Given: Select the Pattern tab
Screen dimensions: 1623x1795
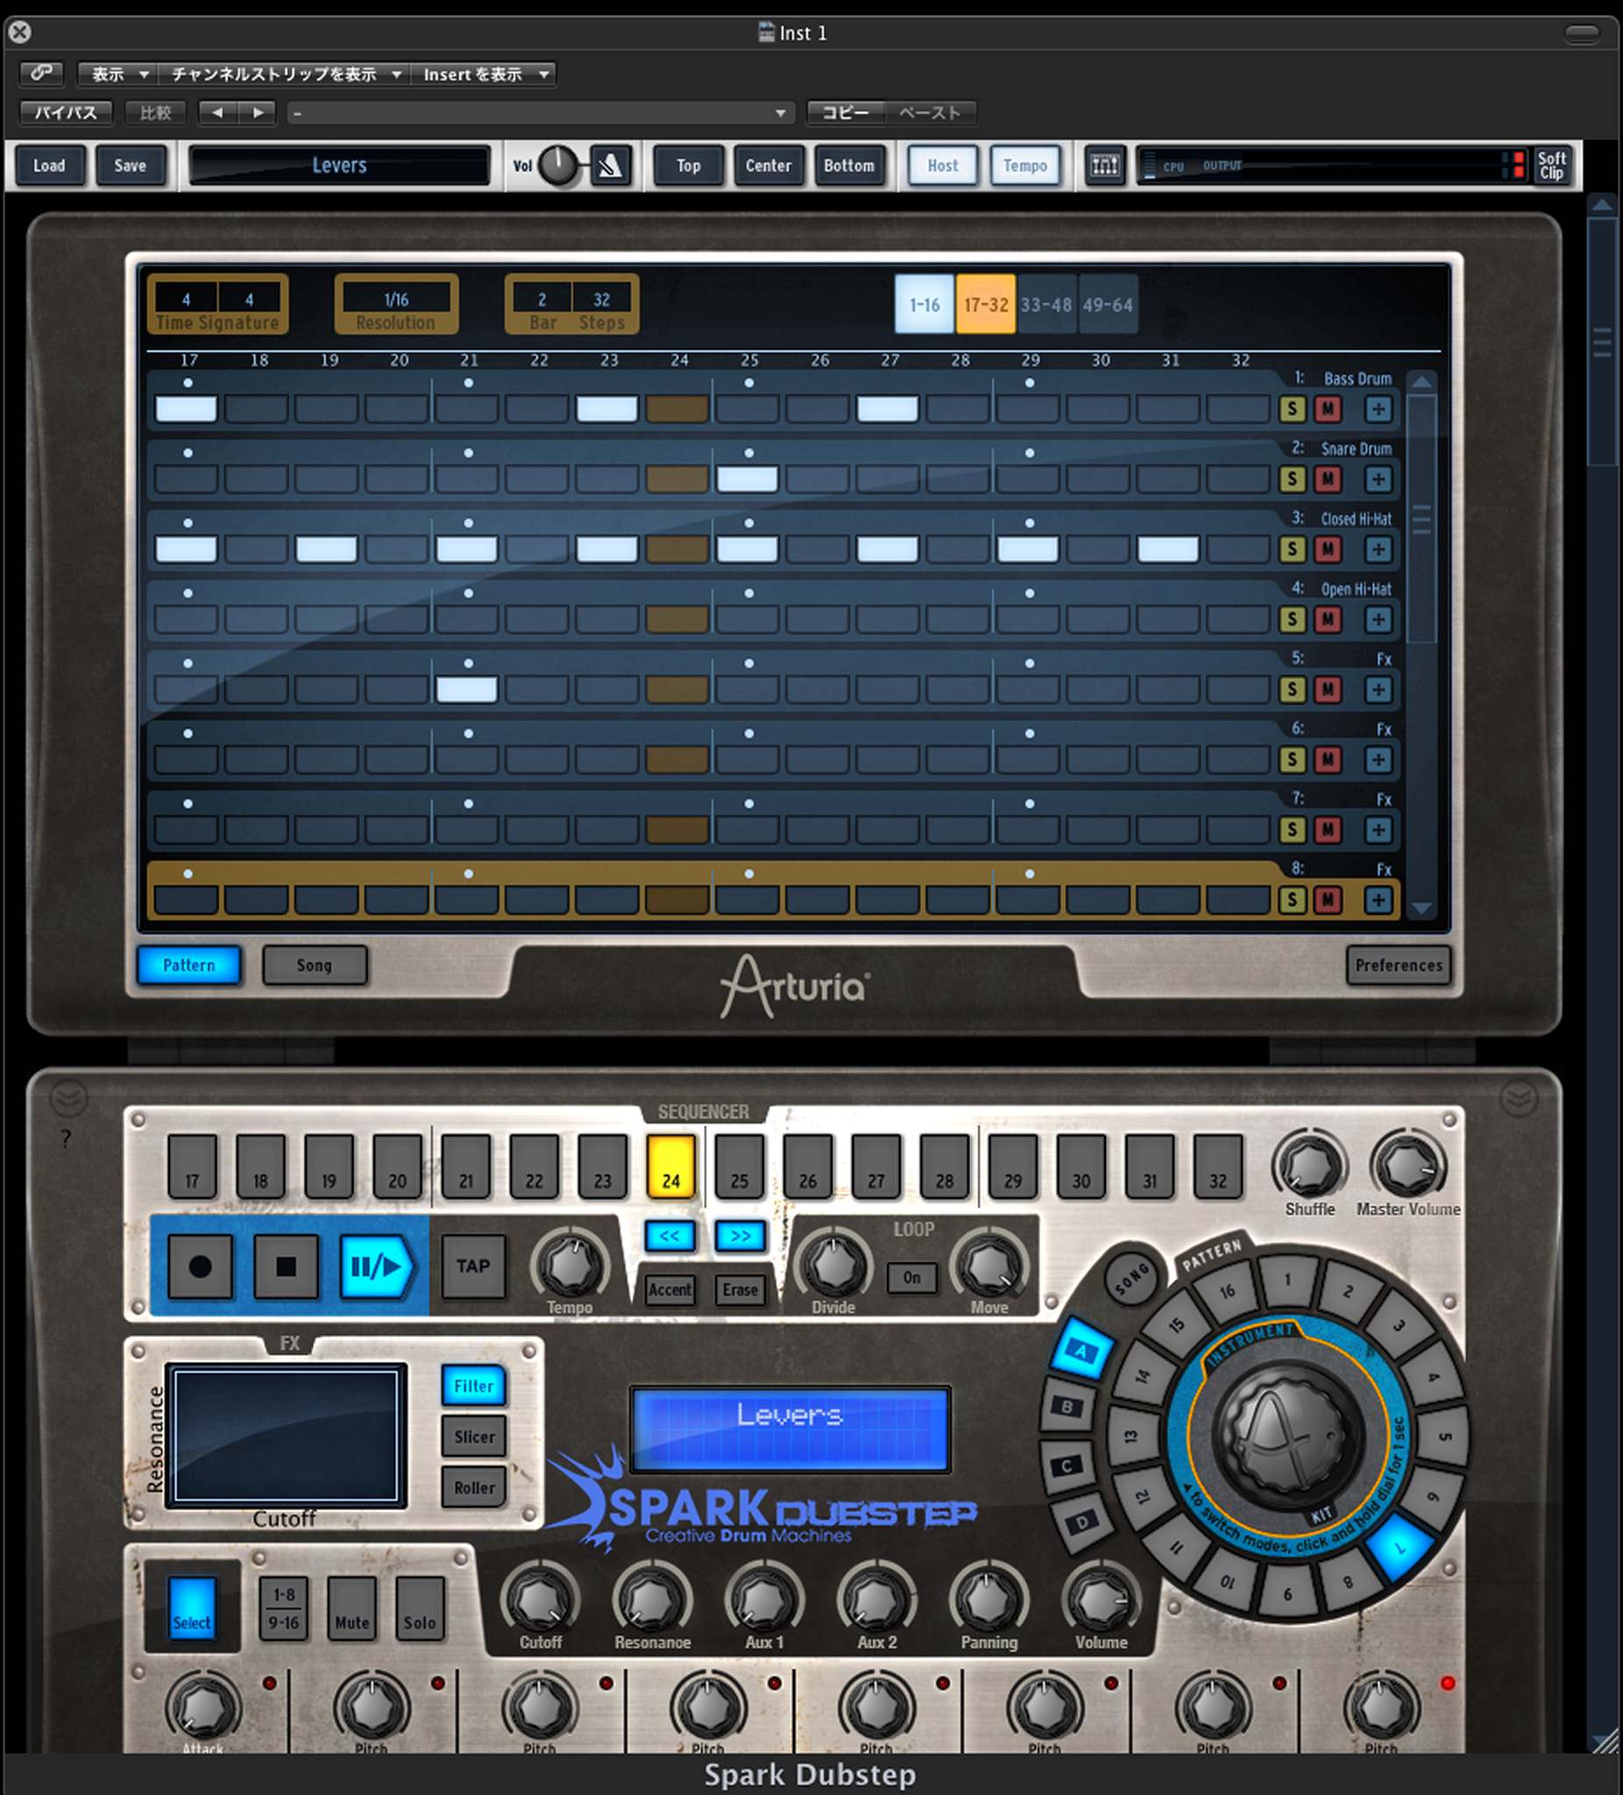Looking at the screenshot, I should coord(188,965).
